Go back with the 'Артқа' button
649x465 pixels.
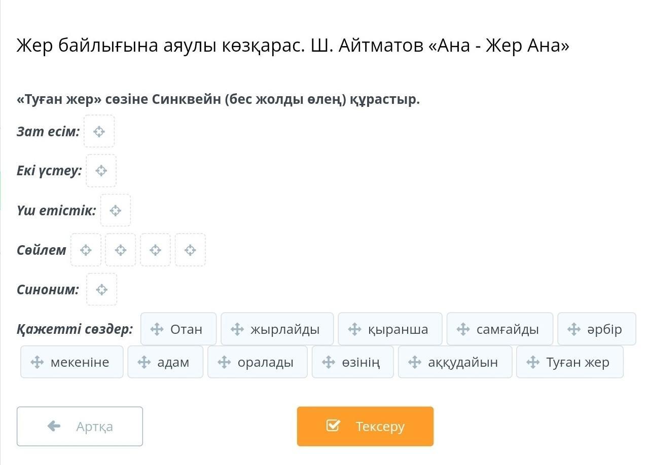(x=80, y=426)
